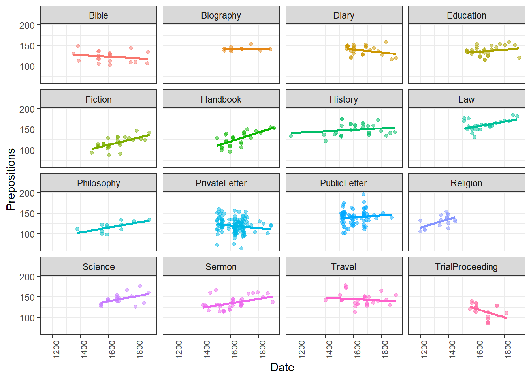
Task: Select the Education panel header
Action: pos(466,15)
